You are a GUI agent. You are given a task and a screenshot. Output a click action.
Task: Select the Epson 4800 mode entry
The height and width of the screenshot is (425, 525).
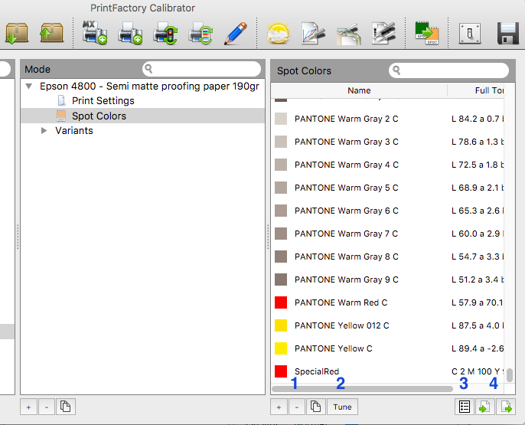(x=149, y=86)
